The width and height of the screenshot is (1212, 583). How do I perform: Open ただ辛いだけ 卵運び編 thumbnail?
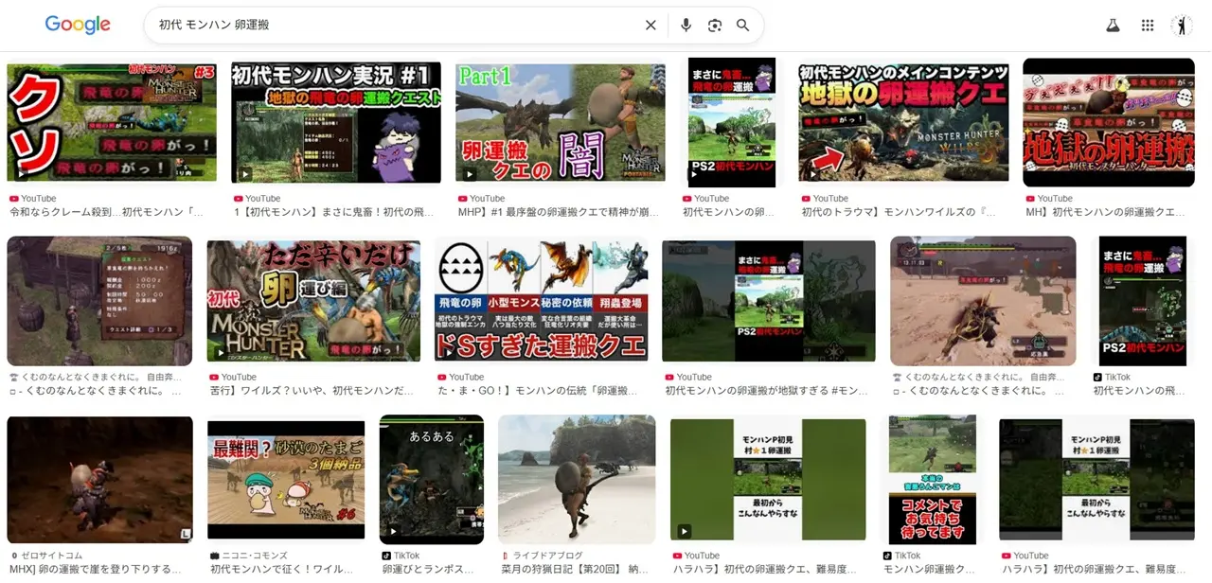pos(313,301)
